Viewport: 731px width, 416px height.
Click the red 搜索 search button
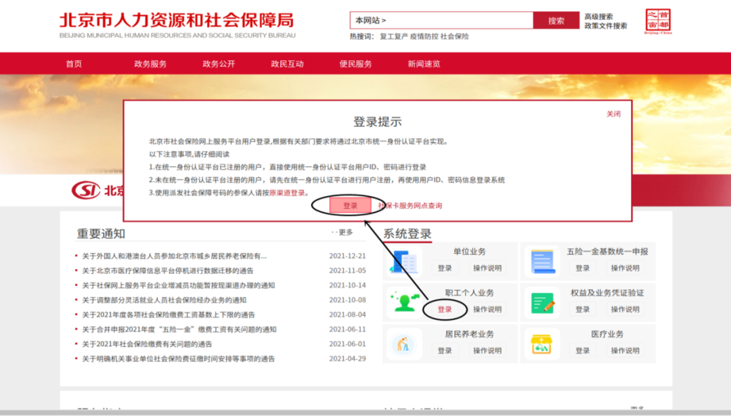click(x=556, y=20)
